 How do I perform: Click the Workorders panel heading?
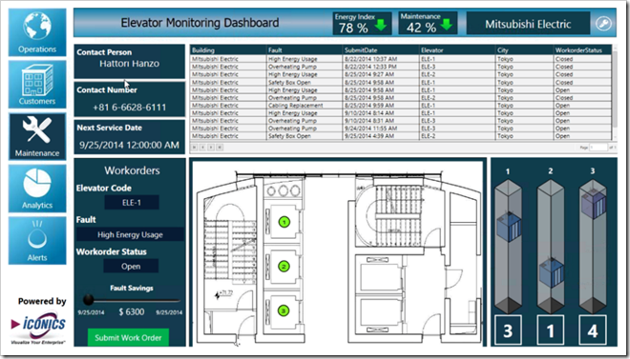(132, 170)
